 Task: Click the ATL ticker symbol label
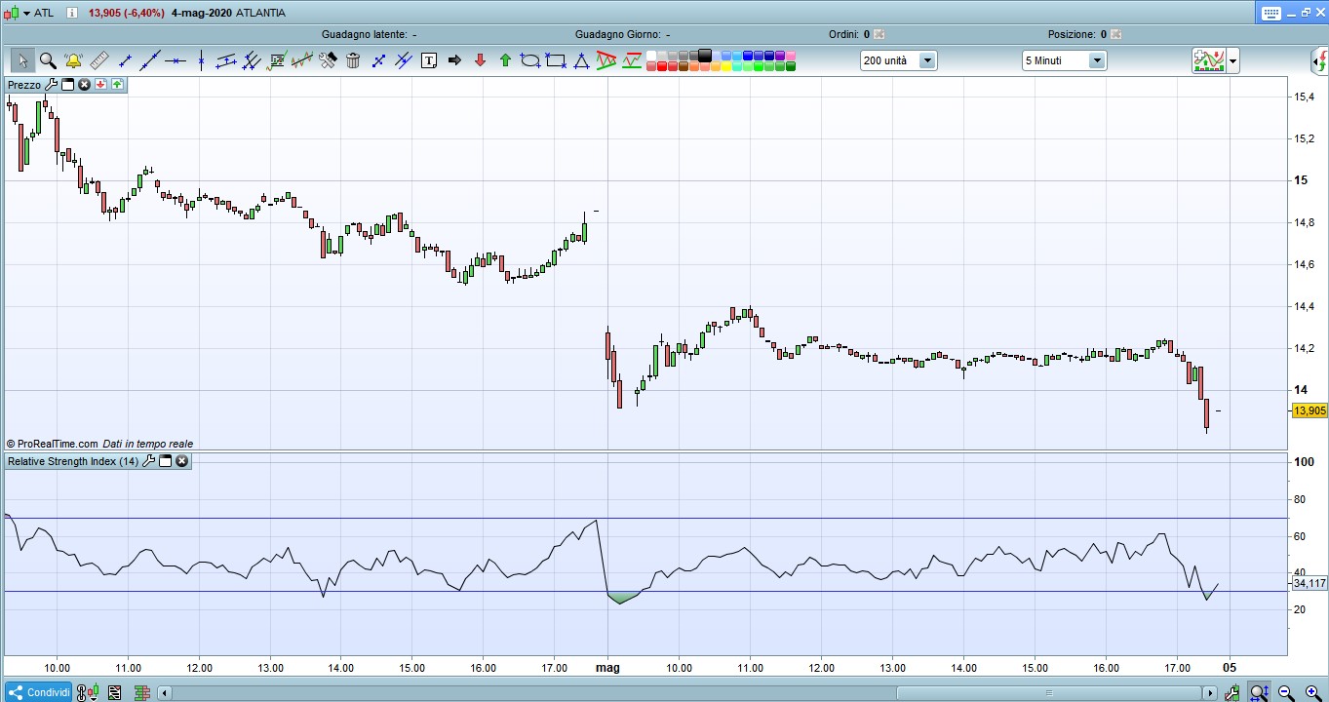point(44,14)
